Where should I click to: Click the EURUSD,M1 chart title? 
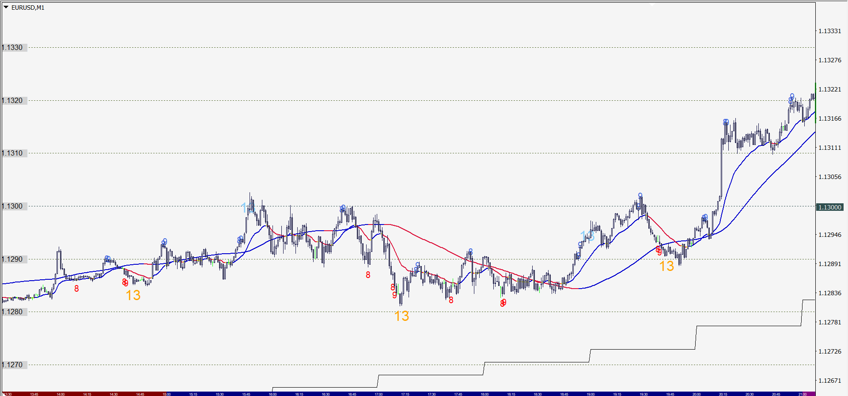point(28,8)
